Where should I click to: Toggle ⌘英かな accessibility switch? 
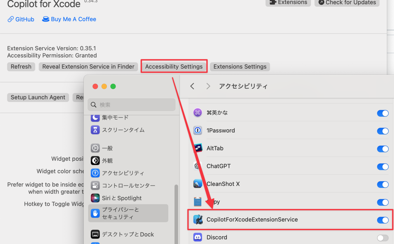tap(383, 113)
